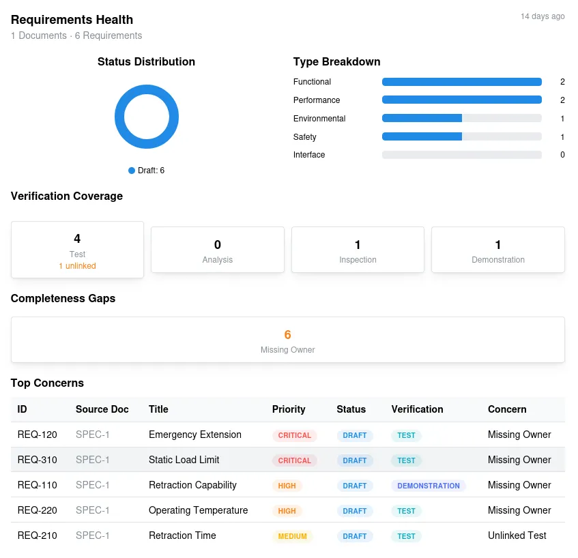The image size is (578, 558).
Task: Open requirement REQ-220
Action: point(38,510)
